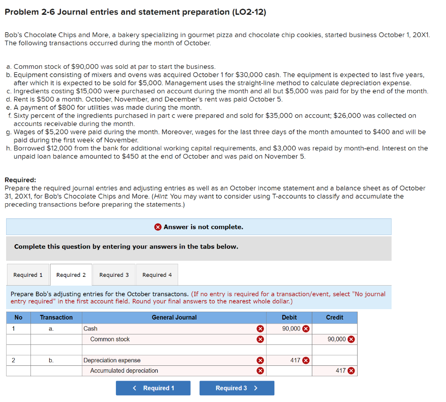Click the Debit column header
This screenshot has height=402, width=446.
click(289, 317)
